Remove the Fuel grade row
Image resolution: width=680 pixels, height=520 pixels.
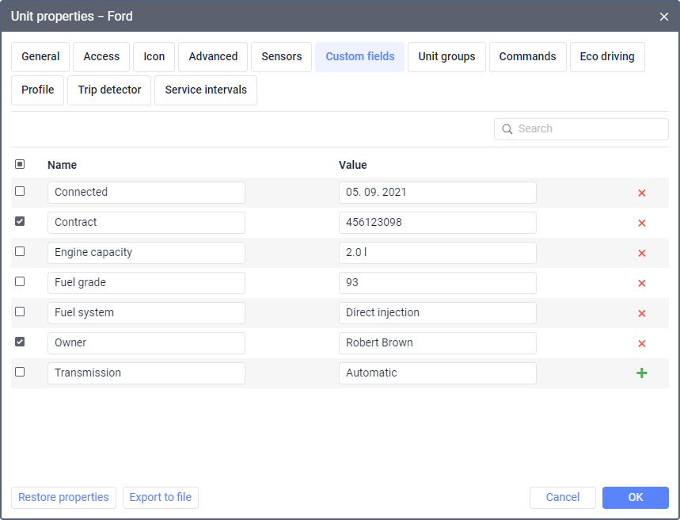pyautogui.click(x=641, y=283)
